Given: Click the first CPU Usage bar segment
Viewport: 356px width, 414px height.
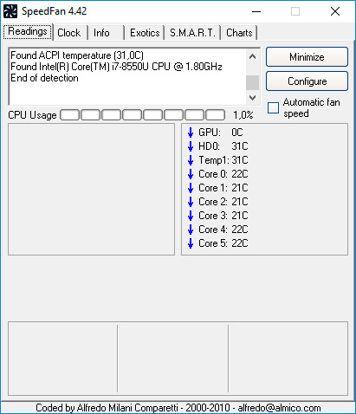Looking at the screenshot, I should point(69,114).
